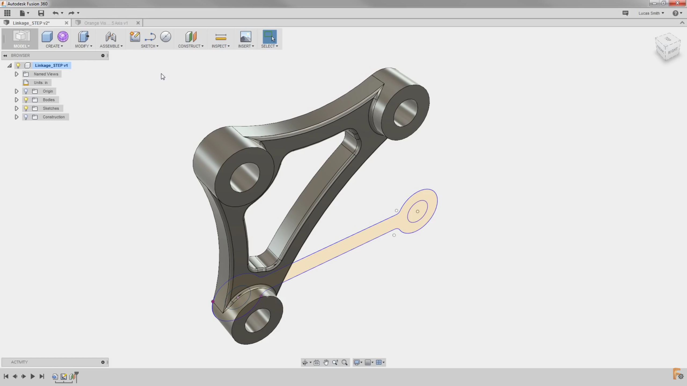This screenshot has width=687, height=386.
Task: Expand the Sketches tree node
Action: click(16, 108)
